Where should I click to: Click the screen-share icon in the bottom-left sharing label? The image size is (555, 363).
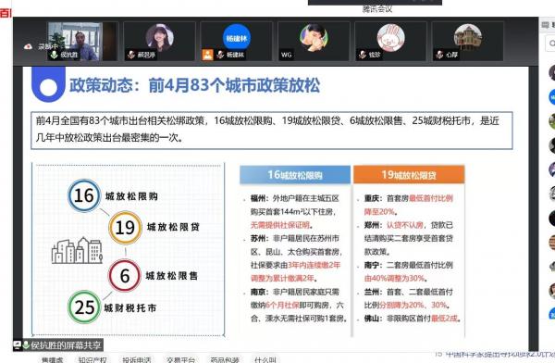pos(17,344)
